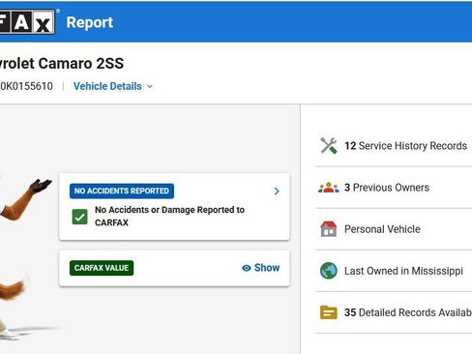The height and width of the screenshot is (354, 472).
Task: Click the Report header text
Action: point(90,22)
